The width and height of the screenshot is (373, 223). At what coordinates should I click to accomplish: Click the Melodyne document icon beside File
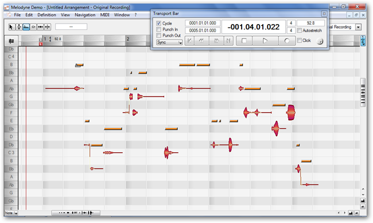9,15
